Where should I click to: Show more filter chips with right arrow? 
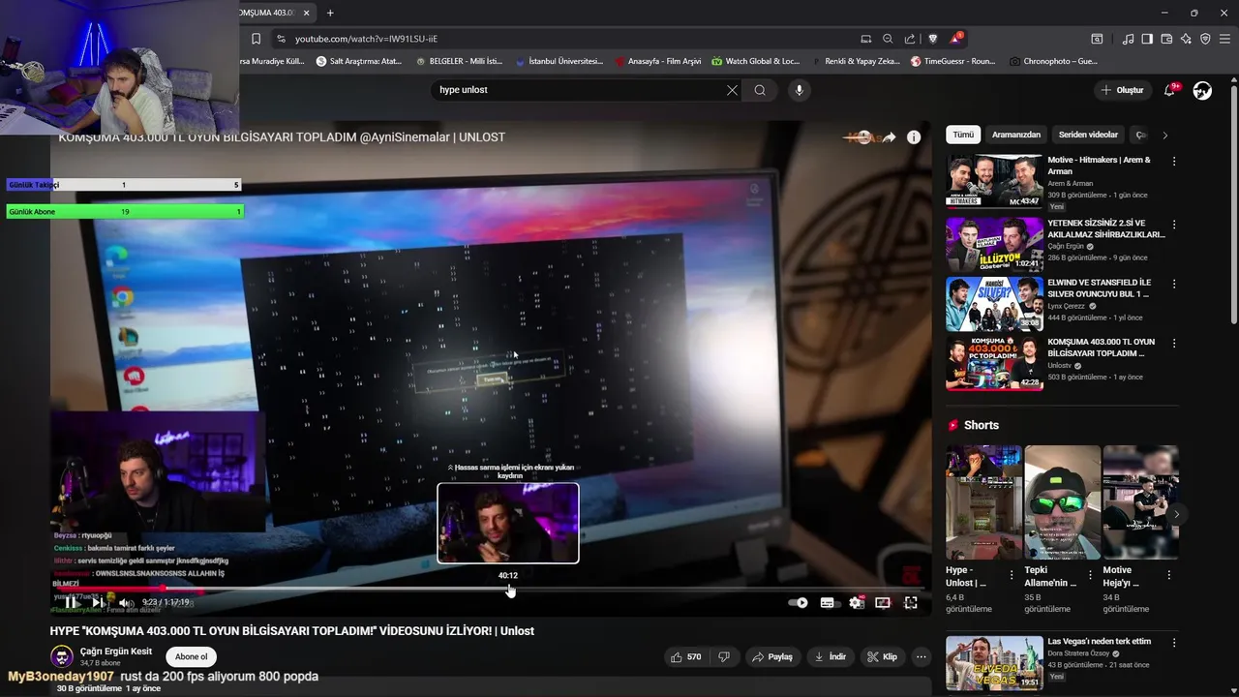(1164, 135)
